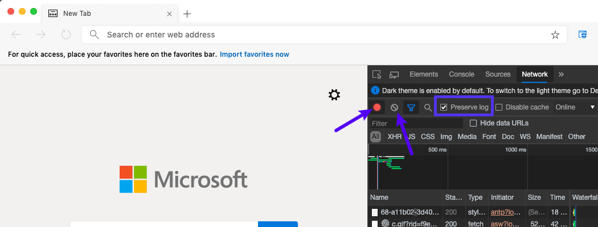
Task: Open network search with the magnifier icon
Action: pyautogui.click(x=428, y=107)
